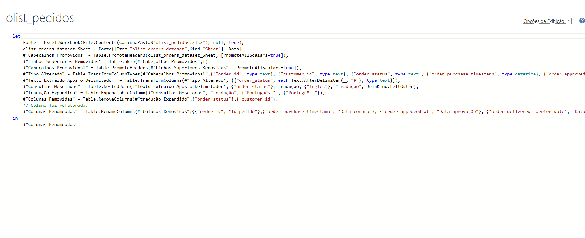Click the '// Coluna foi refatorada.' comment

pyautogui.click(x=55, y=105)
